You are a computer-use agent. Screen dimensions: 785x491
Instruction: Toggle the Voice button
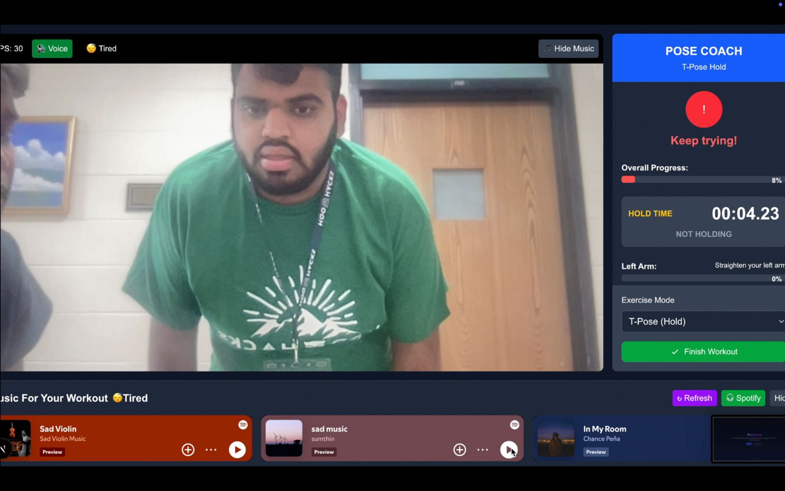52,49
